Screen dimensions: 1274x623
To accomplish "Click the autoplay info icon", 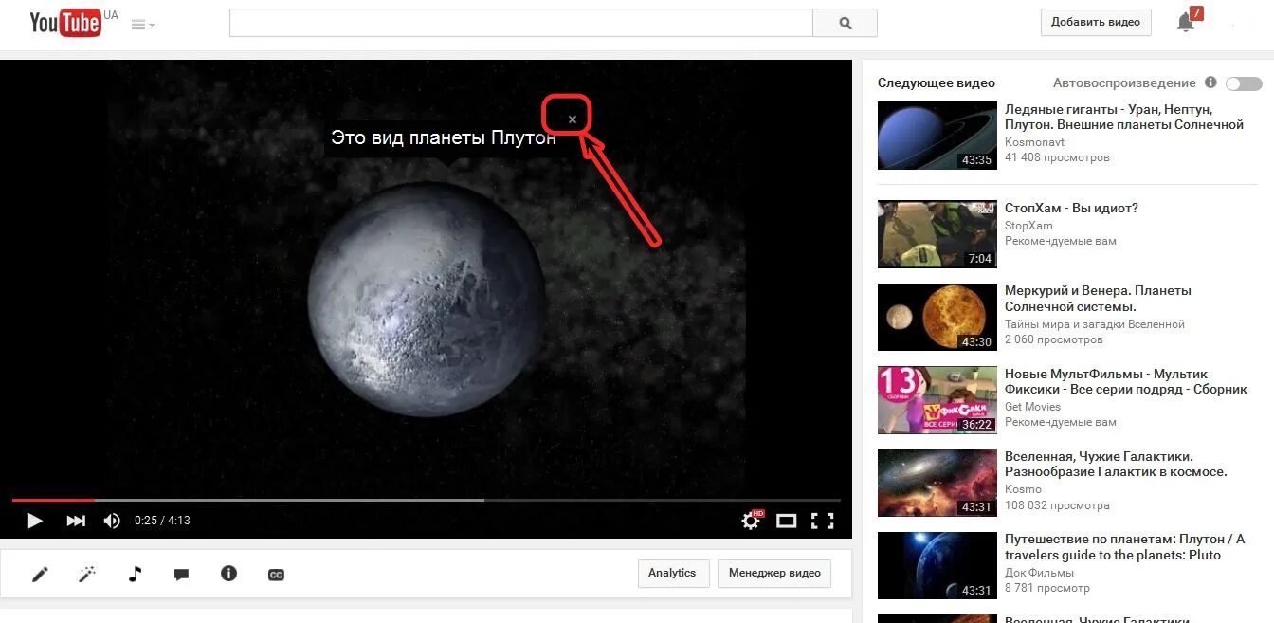I will pos(1210,82).
